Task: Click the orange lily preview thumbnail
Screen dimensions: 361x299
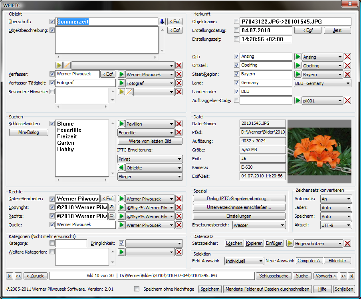Action: coord(319,149)
